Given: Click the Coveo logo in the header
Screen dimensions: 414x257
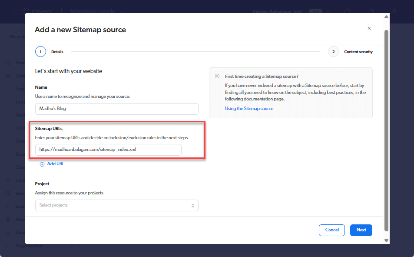Looking at the screenshot, I should [37, 11].
